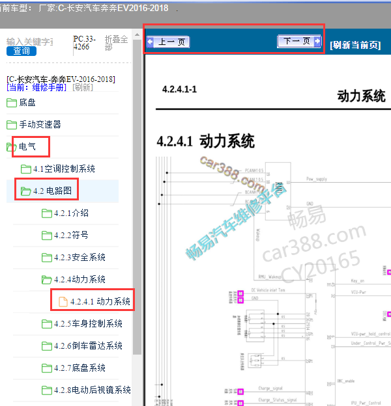Select the 4.2 电路图 tree label

point(52,191)
